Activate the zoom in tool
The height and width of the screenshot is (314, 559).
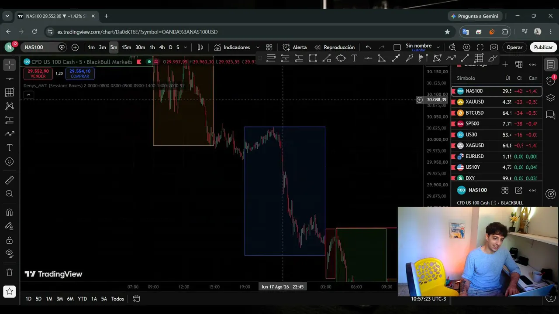pos(9,194)
